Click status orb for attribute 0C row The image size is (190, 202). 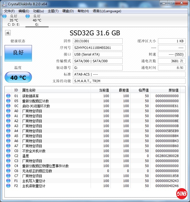[x=8, y=106]
